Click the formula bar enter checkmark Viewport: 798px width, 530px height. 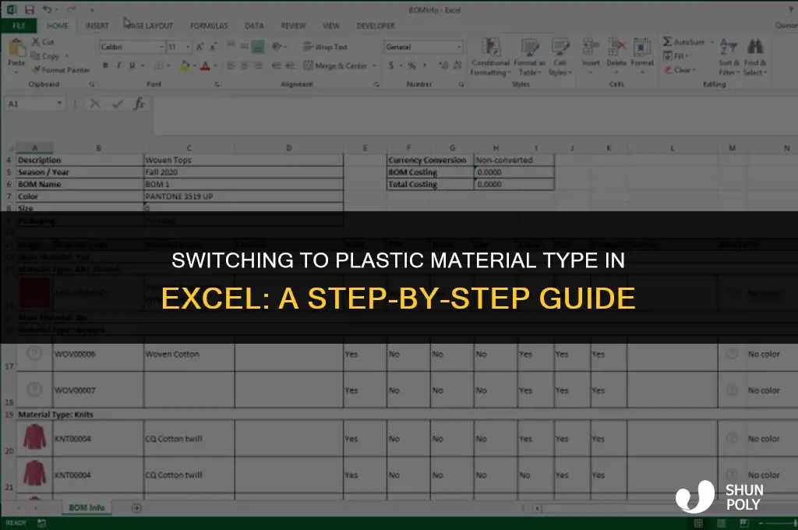(118, 104)
